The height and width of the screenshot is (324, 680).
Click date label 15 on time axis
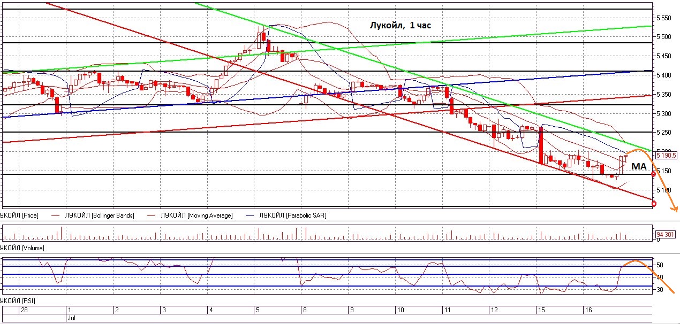pos(541,310)
